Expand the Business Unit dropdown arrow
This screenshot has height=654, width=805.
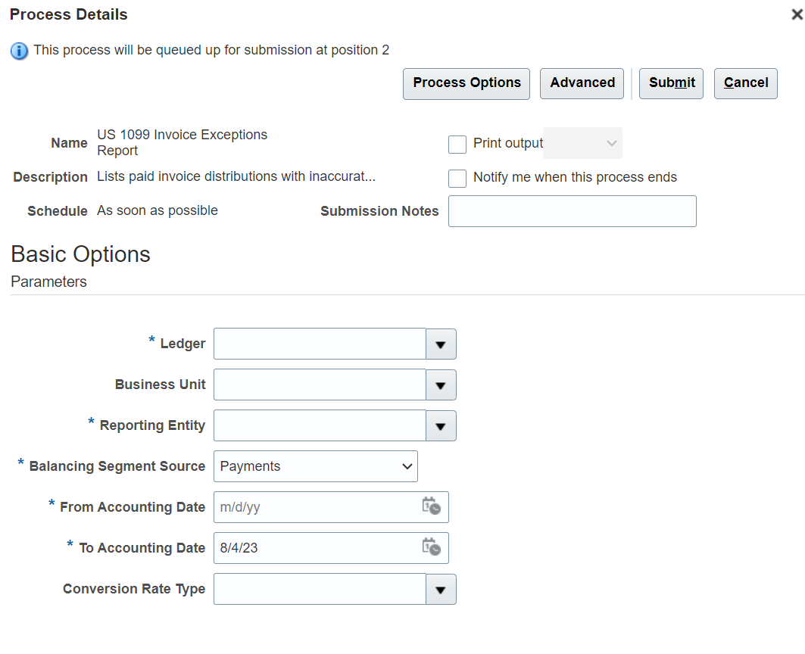click(x=441, y=385)
